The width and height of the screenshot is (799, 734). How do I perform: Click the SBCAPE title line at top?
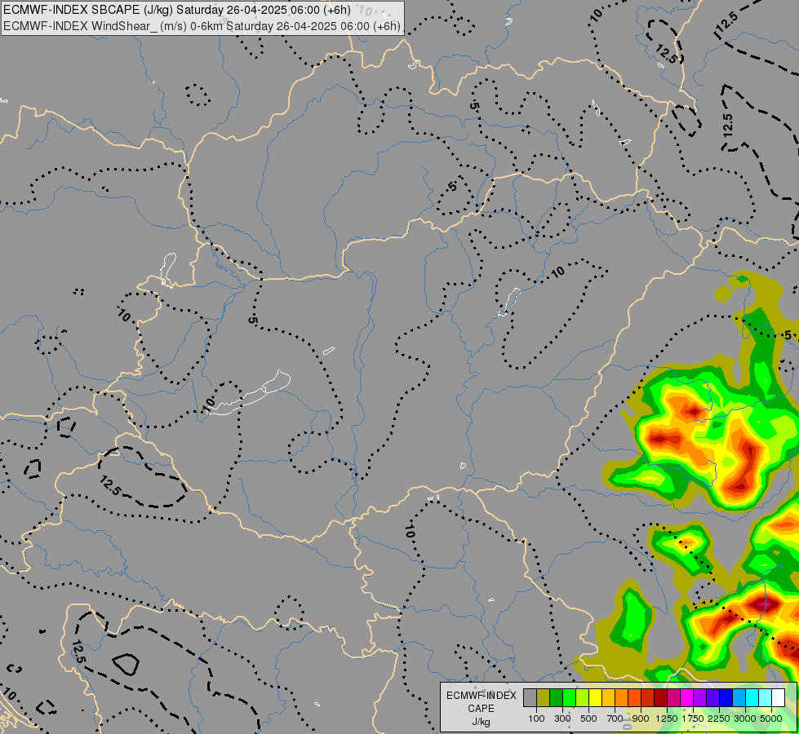point(177,10)
